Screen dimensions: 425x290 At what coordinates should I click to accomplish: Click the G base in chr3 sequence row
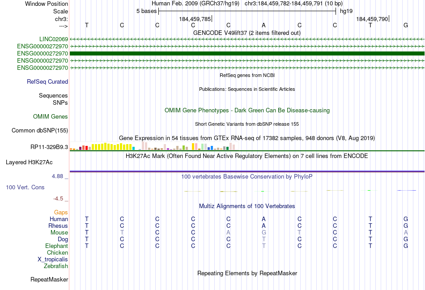[406, 25]
